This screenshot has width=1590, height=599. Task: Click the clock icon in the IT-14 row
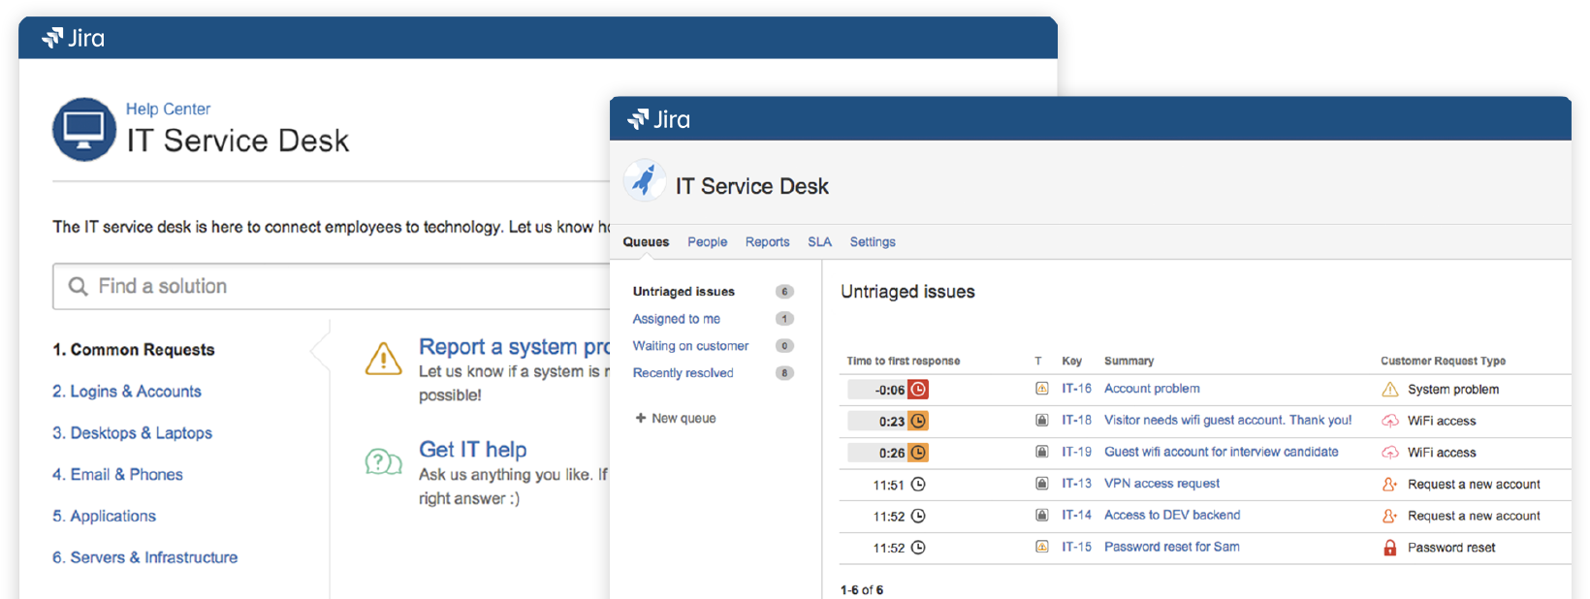pos(918,516)
